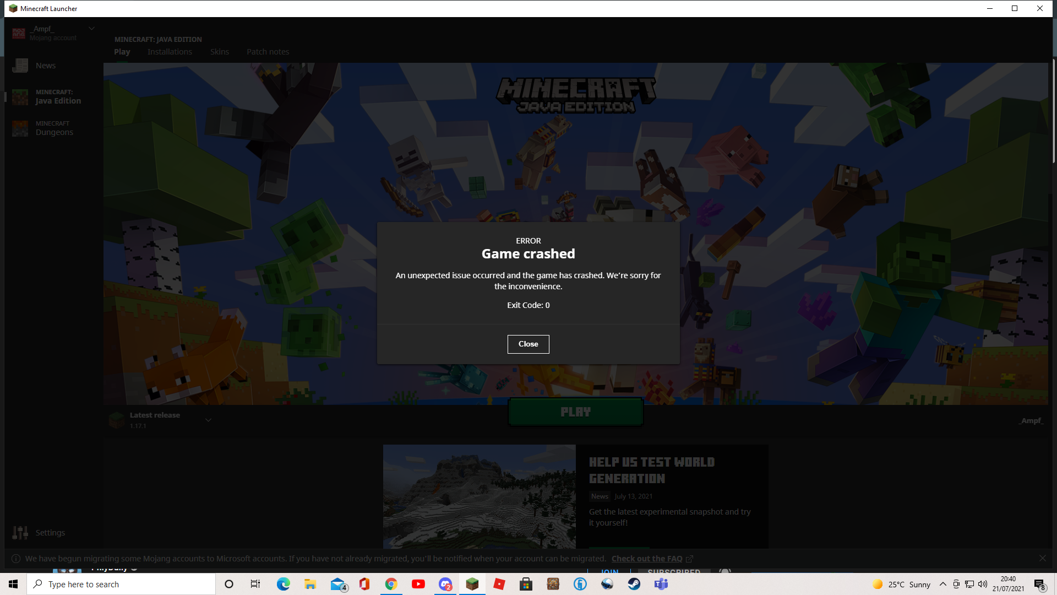Expand the Latest release version selector
Image resolution: width=1057 pixels, height=595 pixels.
208,420
